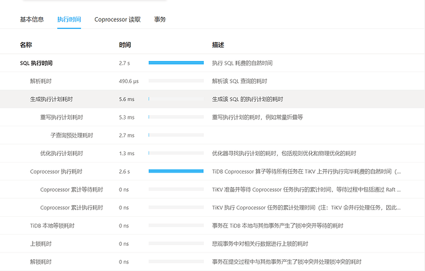Viewport: 425px width, 271px height.
Task: Select the Coprocessor 执行耗时 row name
Action: tap(56, 171)
